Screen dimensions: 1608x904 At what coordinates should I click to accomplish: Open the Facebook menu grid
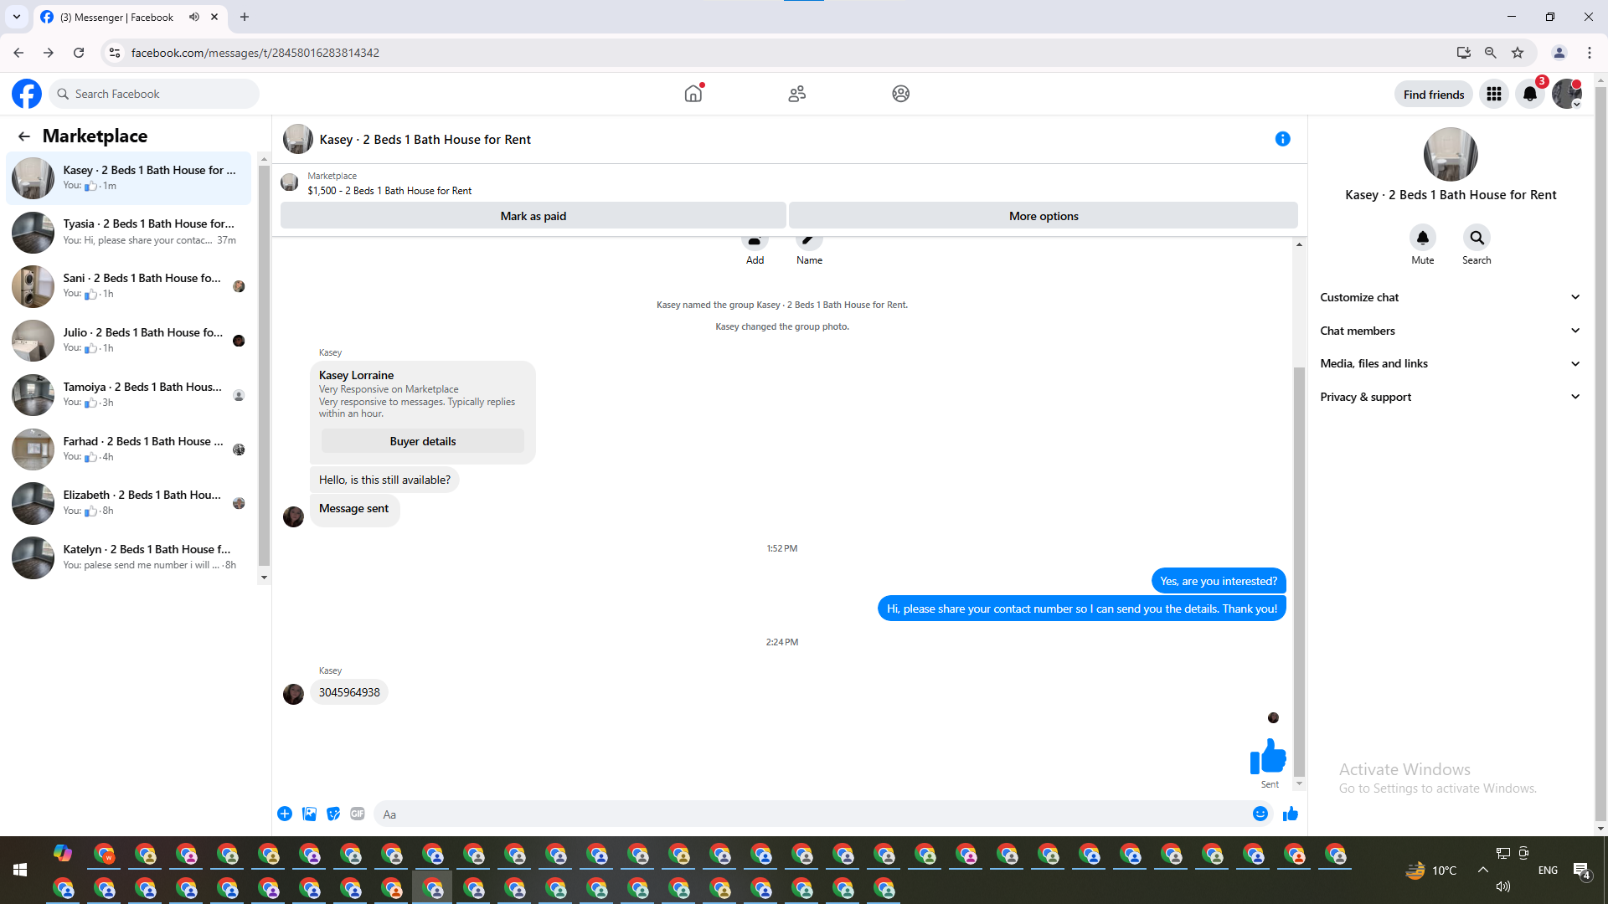(1493, 94)
